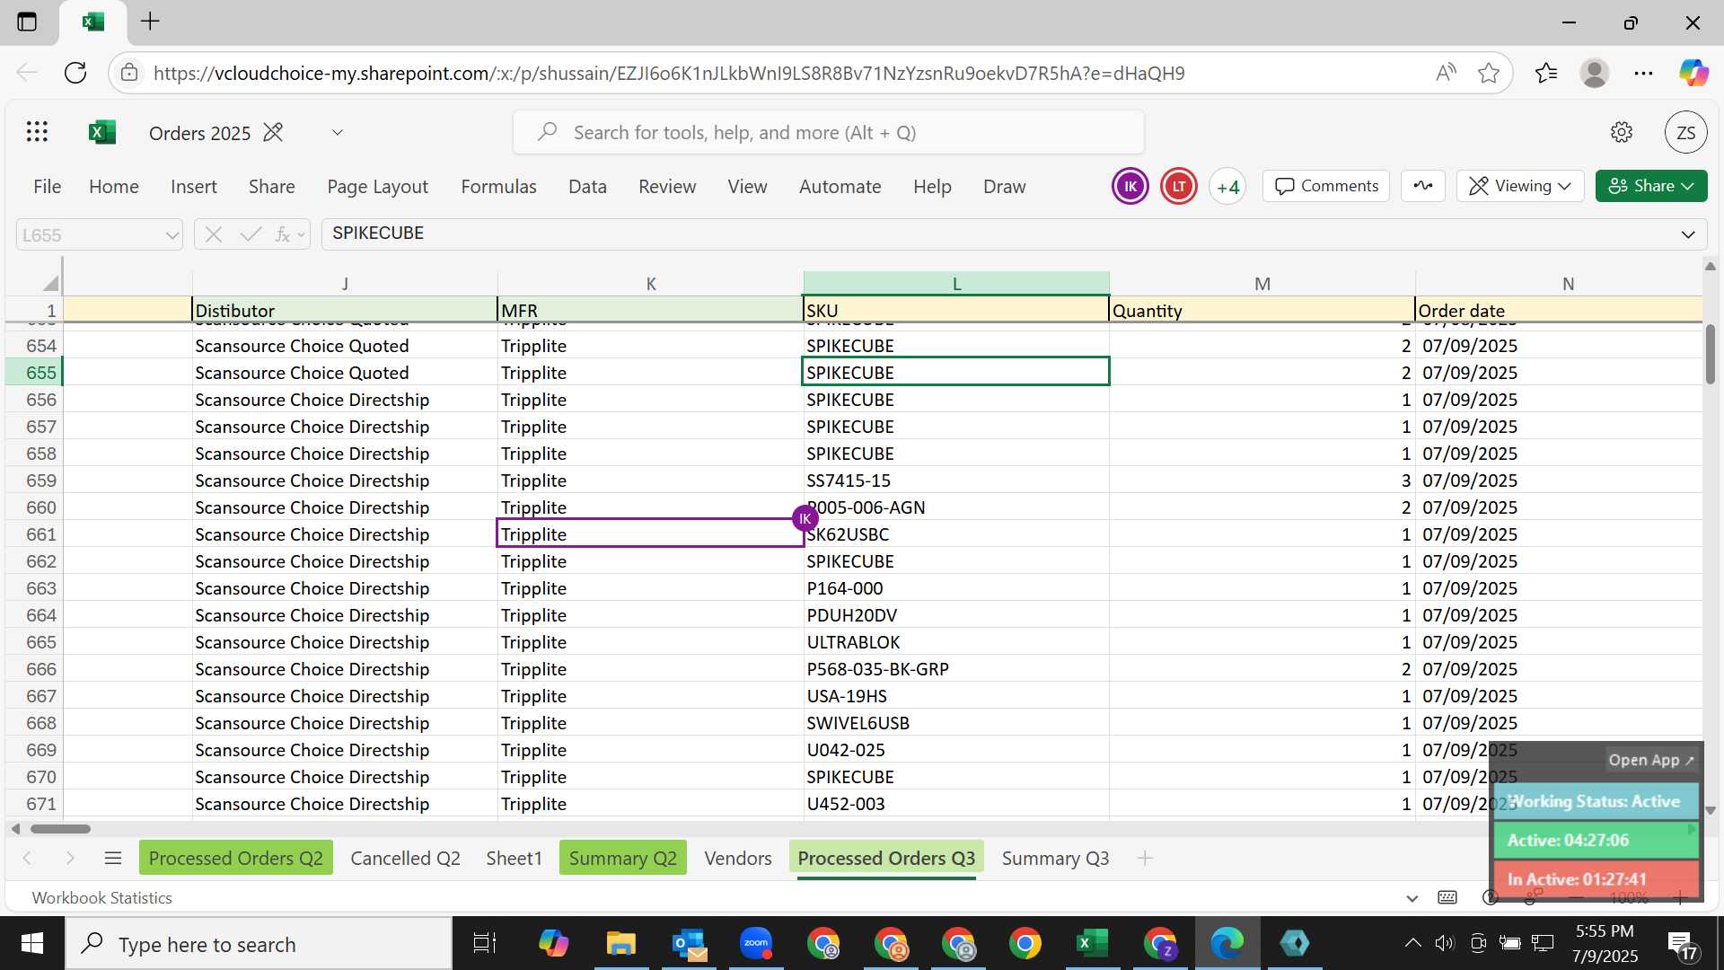
Task: Click the Type here to search box
Action: [259, 943]
